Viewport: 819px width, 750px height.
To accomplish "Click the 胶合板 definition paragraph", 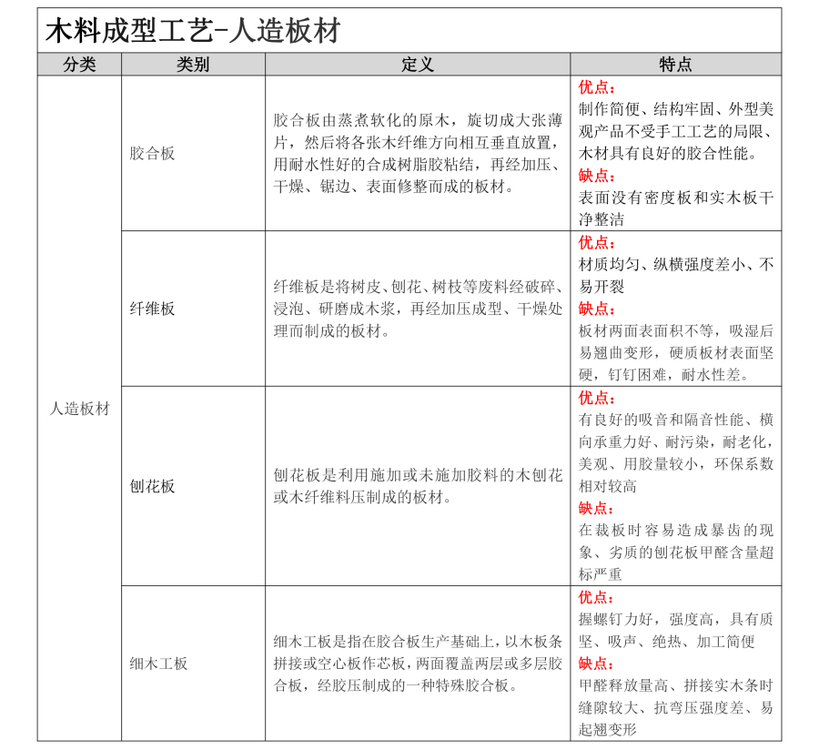I will click(x=418, y=153).
